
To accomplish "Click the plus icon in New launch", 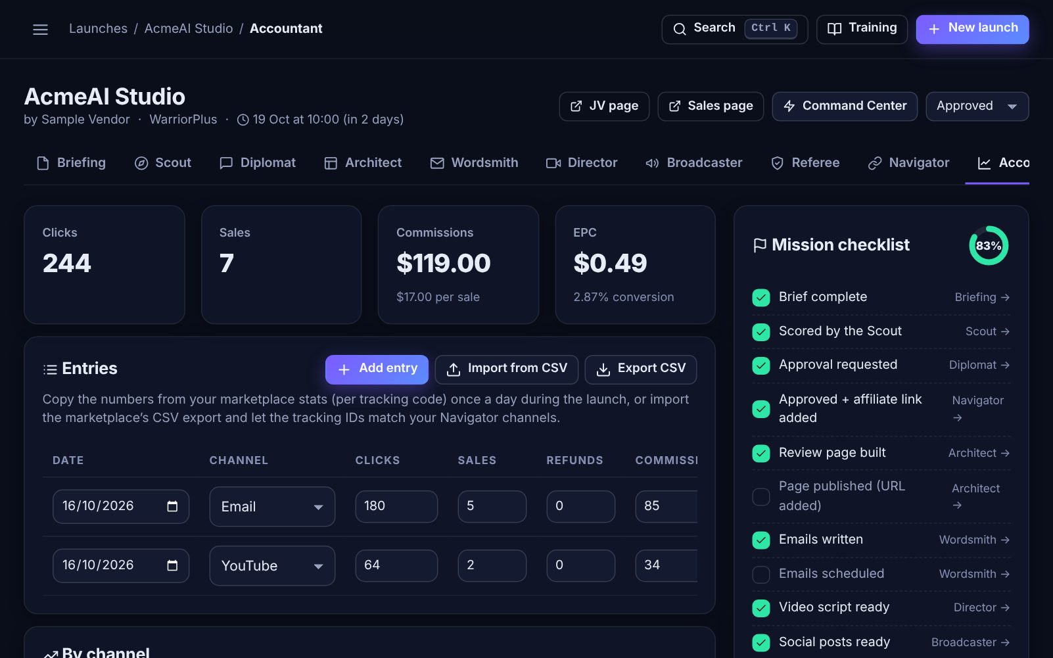I will tap(933, 29).
